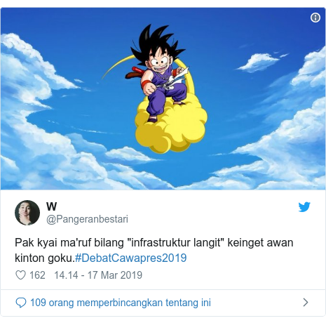Click the red staff on Goku's back

(135, 72)
